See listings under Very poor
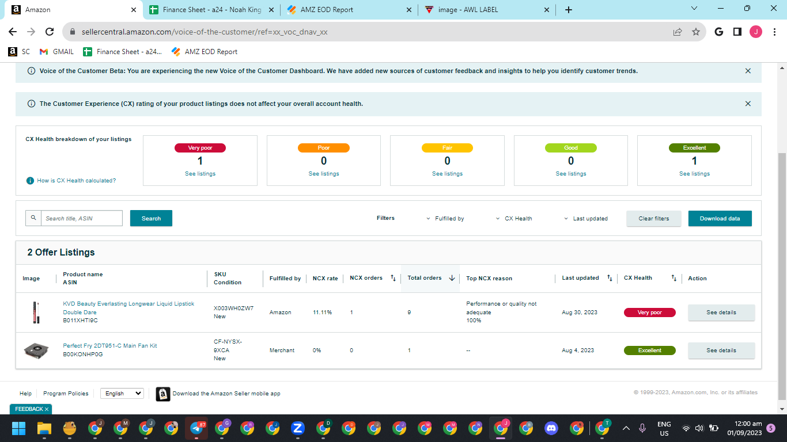787x442 pixels. coord(200,174)
